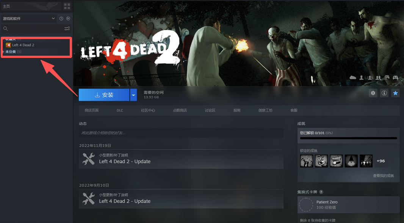
Task: Click the Patient Zero card title
Action: [327, 202]
